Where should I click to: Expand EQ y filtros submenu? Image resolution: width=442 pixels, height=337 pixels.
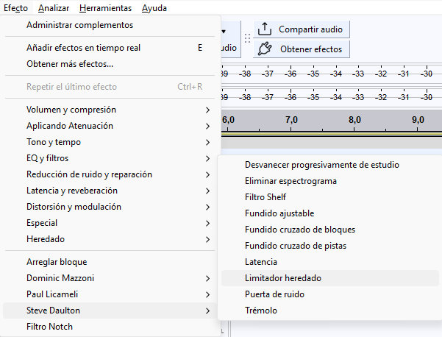click(50, 158)
